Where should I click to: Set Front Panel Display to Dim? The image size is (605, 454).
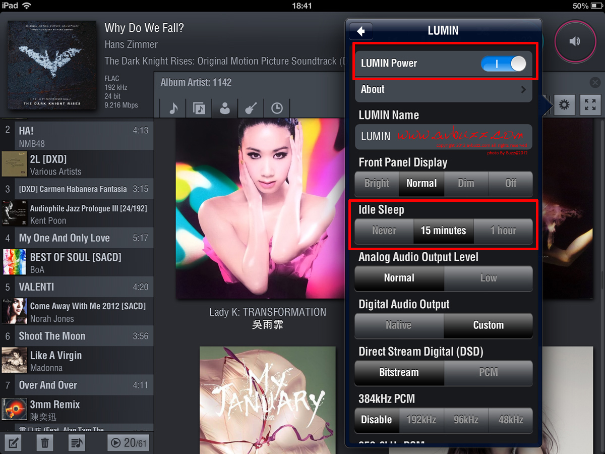click(x=466, y=184)
